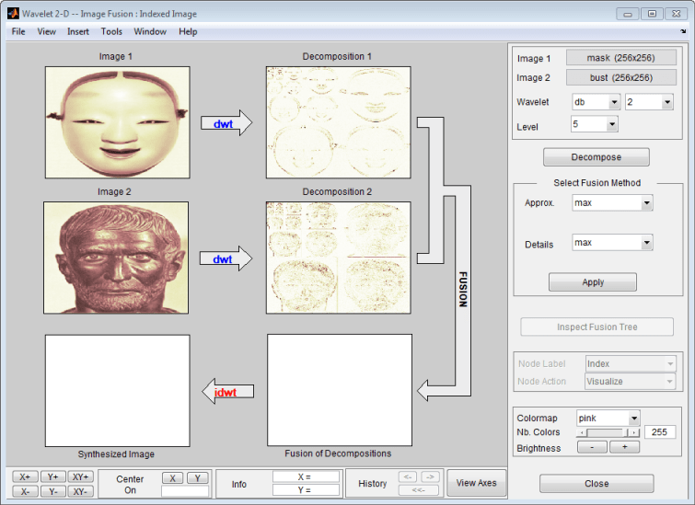Open the Node Label dropdown showing Index
695x505 pixels.
click(631, 363)
